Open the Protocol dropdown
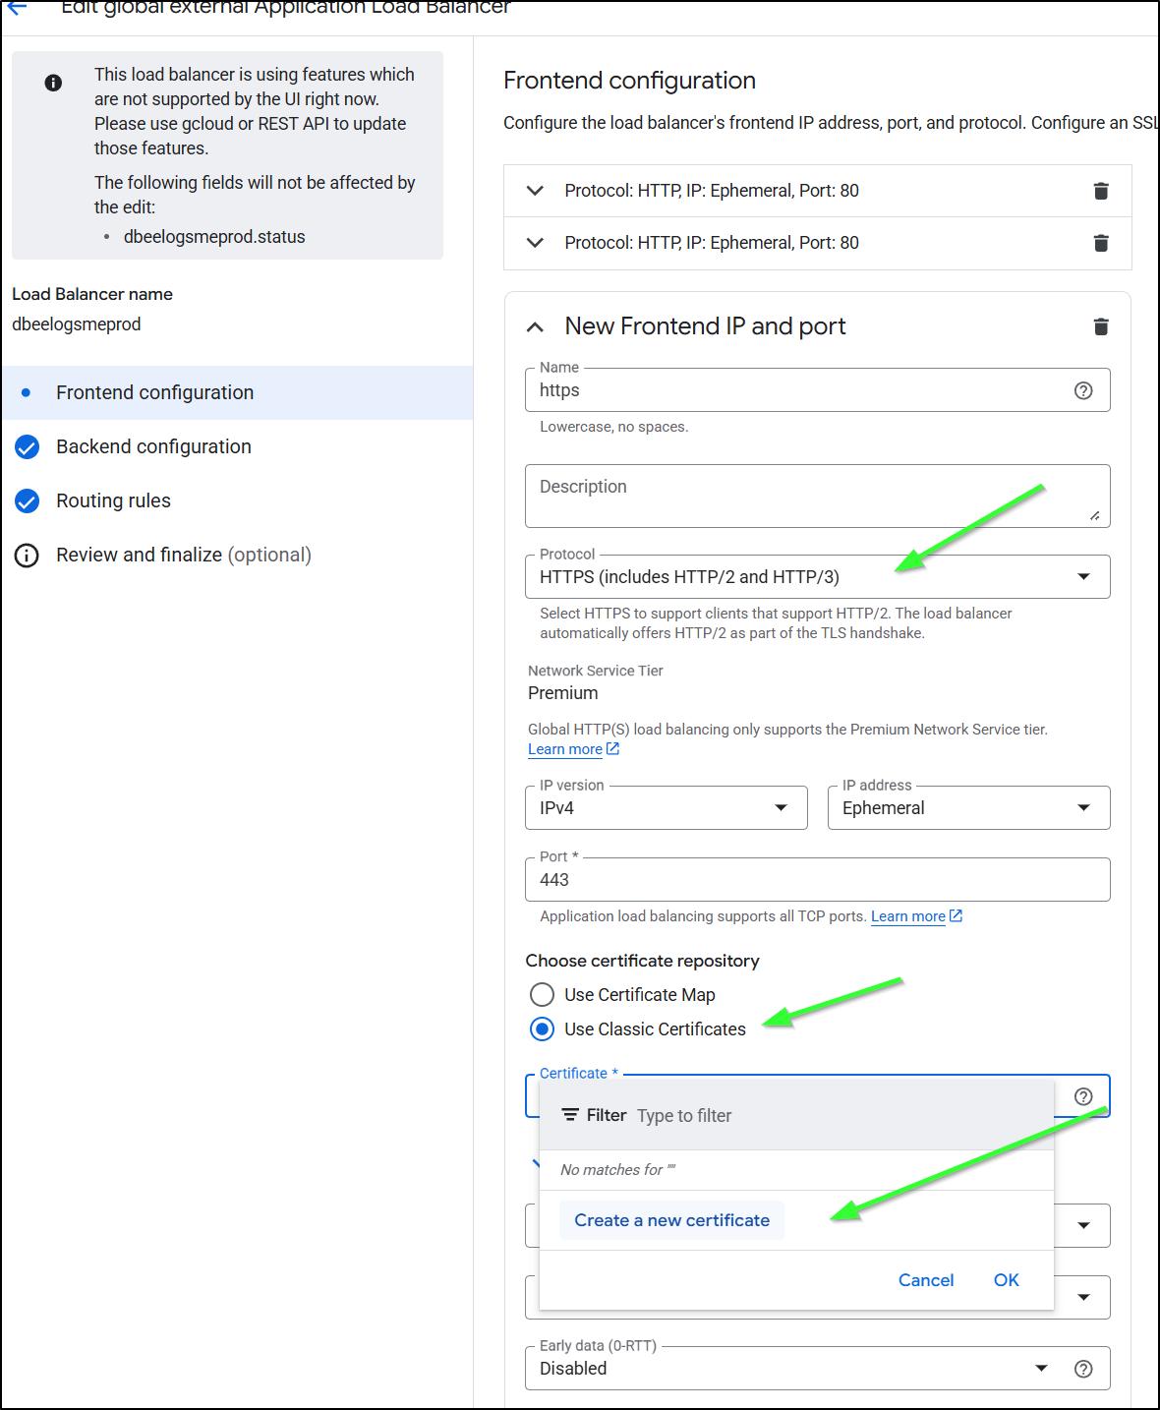 coord(817,577)
